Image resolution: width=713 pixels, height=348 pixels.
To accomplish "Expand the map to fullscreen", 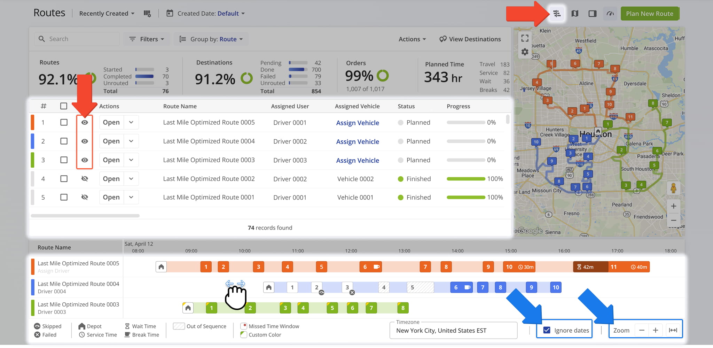I will coord(525,38).
